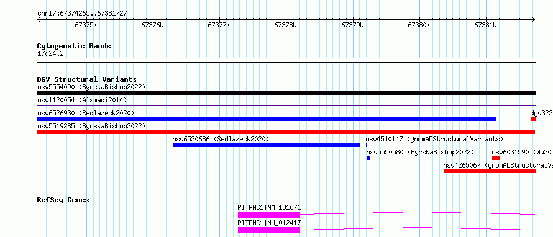The height and width of the screenshot is (237, 553).
Task: Click the small red dgv323 marker
Action: pos(533,119)
